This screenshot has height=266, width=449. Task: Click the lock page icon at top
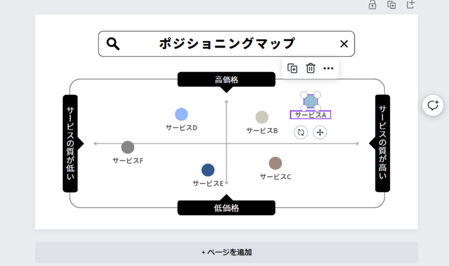pyautogui.click(x=372, y=4)
